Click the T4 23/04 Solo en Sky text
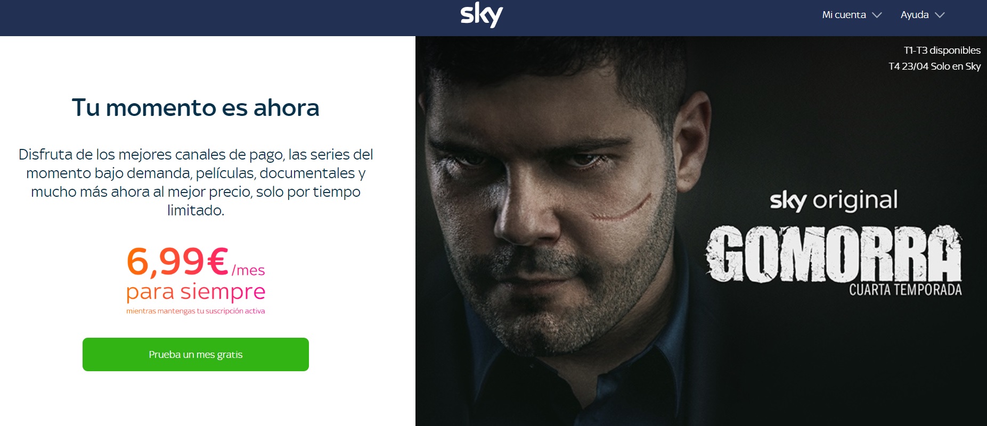Viewport: 987px width, 426px height. pos(934,66)
